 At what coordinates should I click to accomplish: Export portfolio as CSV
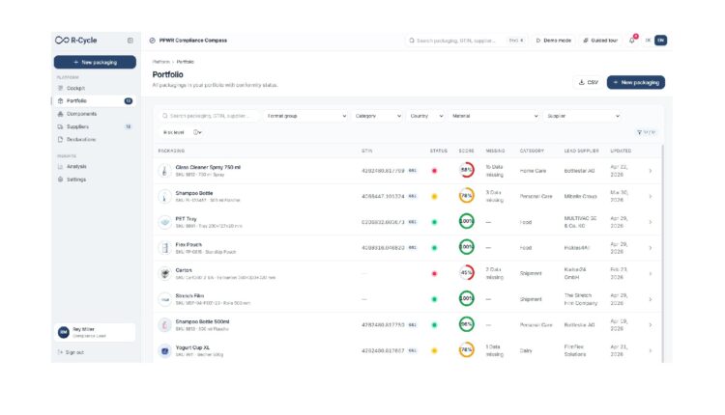coord(588,82)
